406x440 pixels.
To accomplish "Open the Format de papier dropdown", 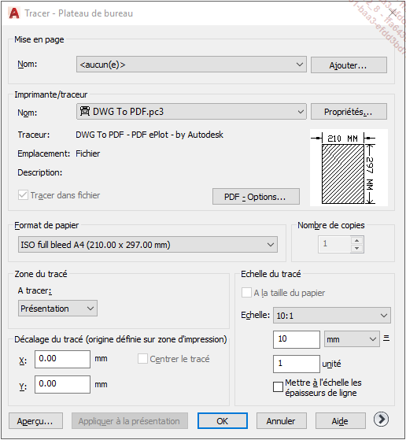I will 148,245.
